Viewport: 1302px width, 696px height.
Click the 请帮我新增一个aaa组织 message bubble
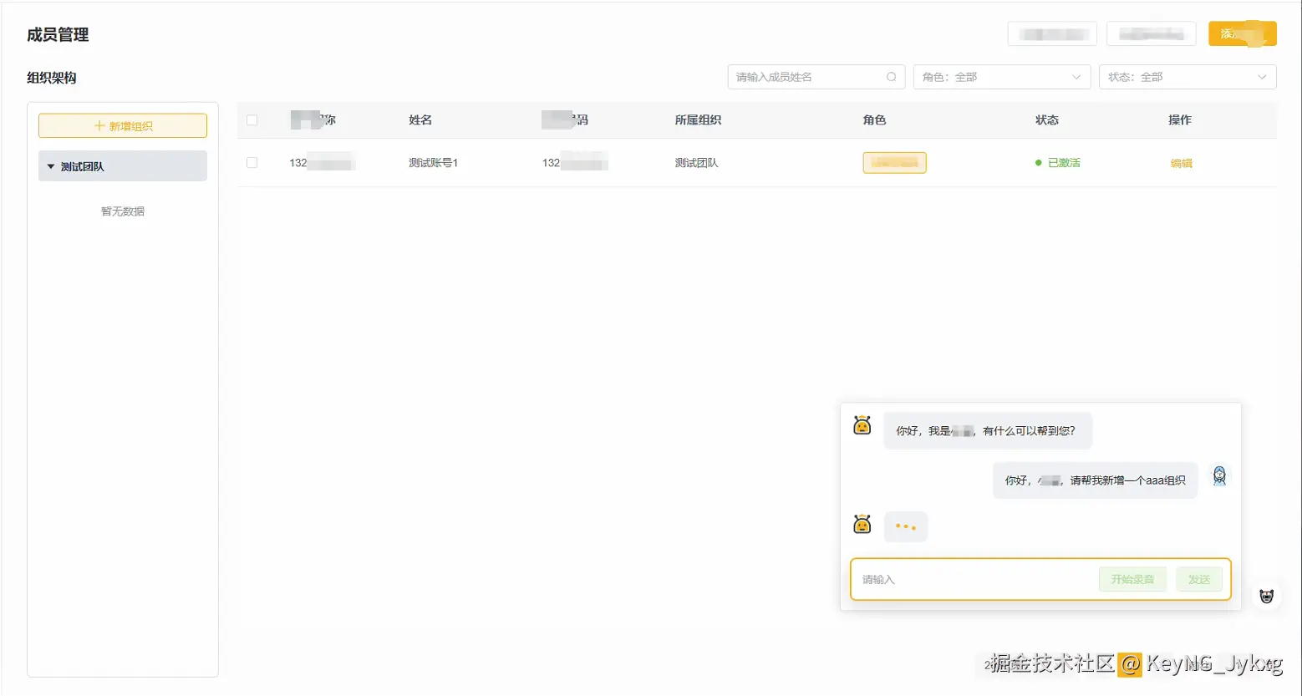[x=1096, y=480]
